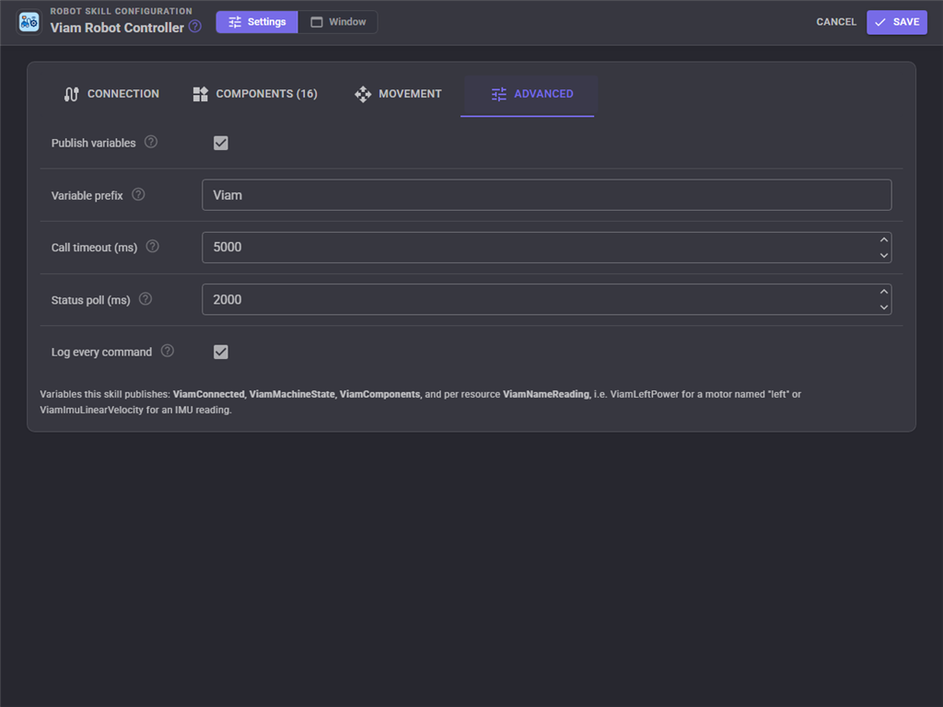The image size is (943, 707).
Task: Click help icon next to Status poll
Action: [x=146, y=299]
